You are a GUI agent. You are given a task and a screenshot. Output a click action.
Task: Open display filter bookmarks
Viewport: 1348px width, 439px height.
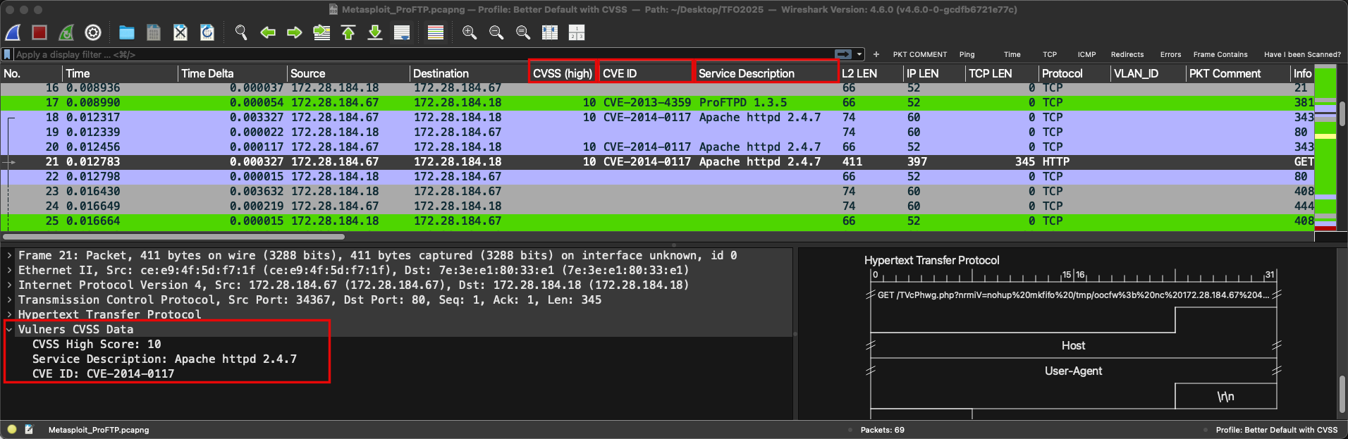(7, 54)
